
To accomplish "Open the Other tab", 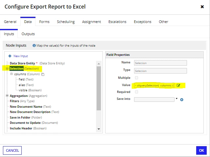I will point(163,22).
